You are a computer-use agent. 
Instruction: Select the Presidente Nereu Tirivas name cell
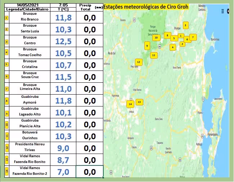pyautogui.click(x=30, y=148)
